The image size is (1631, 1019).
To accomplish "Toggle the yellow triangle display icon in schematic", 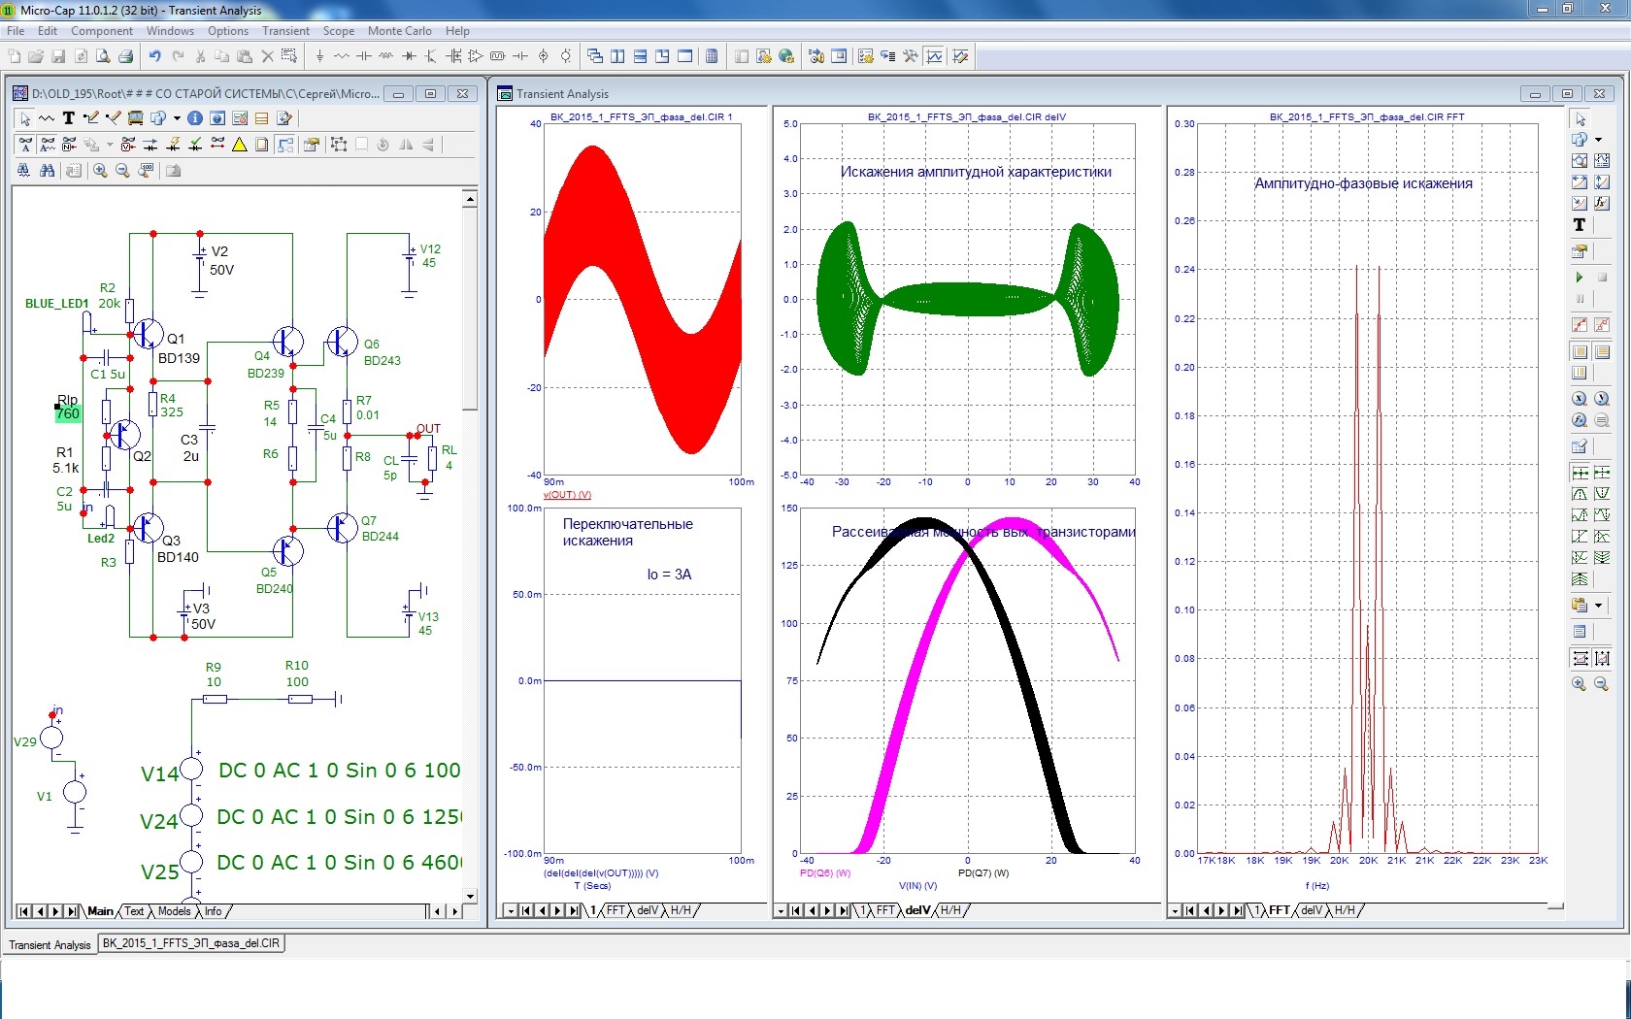I will pyautogui.click(x=240, y=145).
